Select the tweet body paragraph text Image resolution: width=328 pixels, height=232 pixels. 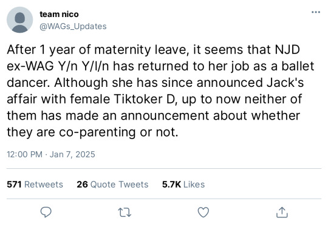point(160,91)
